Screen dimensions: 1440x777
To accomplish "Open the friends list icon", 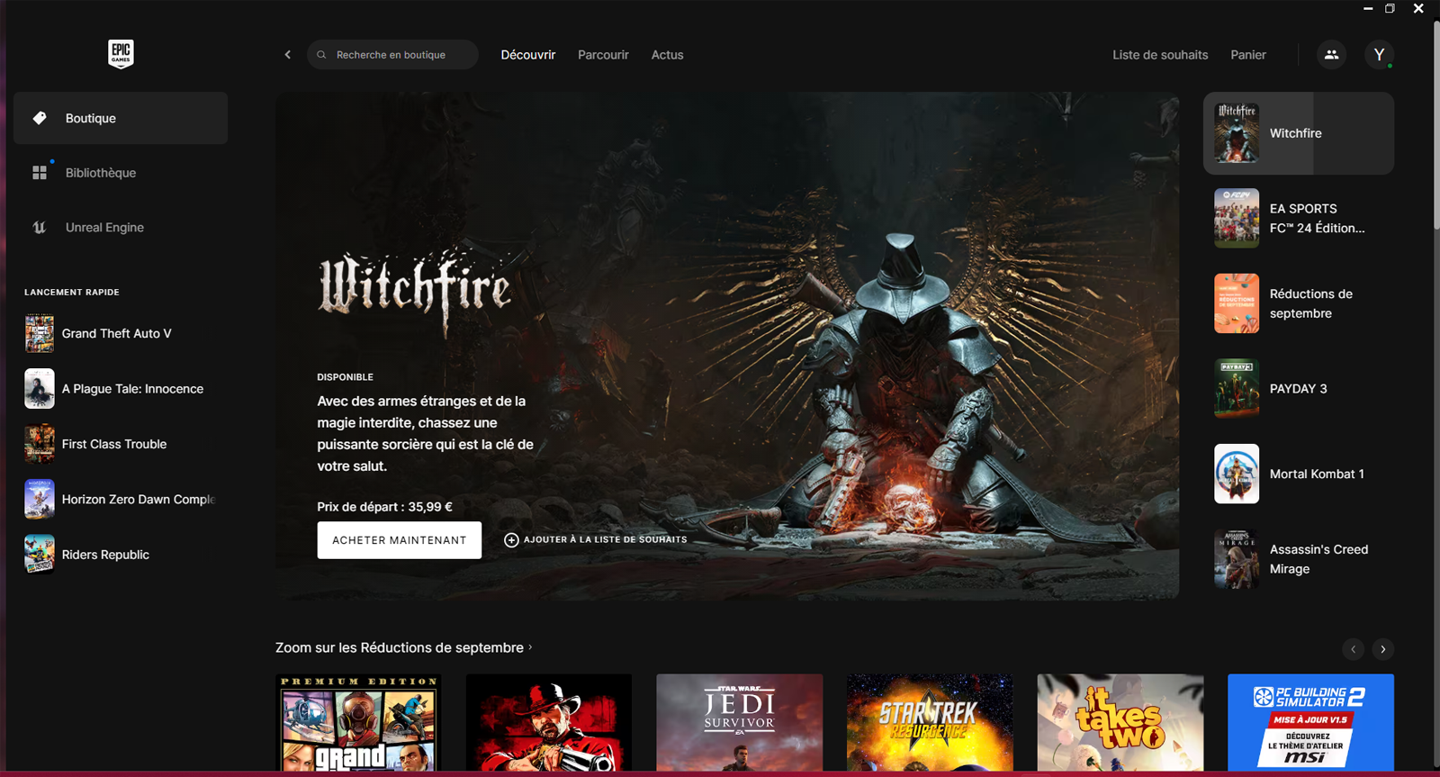I will (x=1331, y=55).
